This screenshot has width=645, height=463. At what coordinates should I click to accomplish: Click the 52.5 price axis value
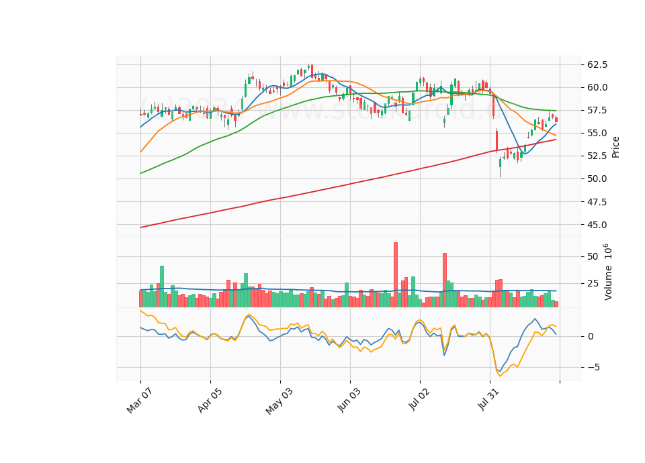click(597, 156)
